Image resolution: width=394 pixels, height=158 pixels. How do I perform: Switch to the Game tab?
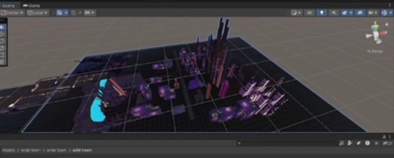point(31,6)
